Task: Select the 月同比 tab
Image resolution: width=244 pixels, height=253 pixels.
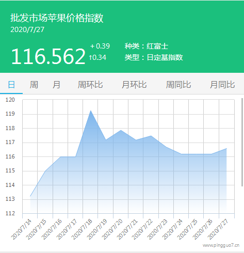Action: (222, 85)
